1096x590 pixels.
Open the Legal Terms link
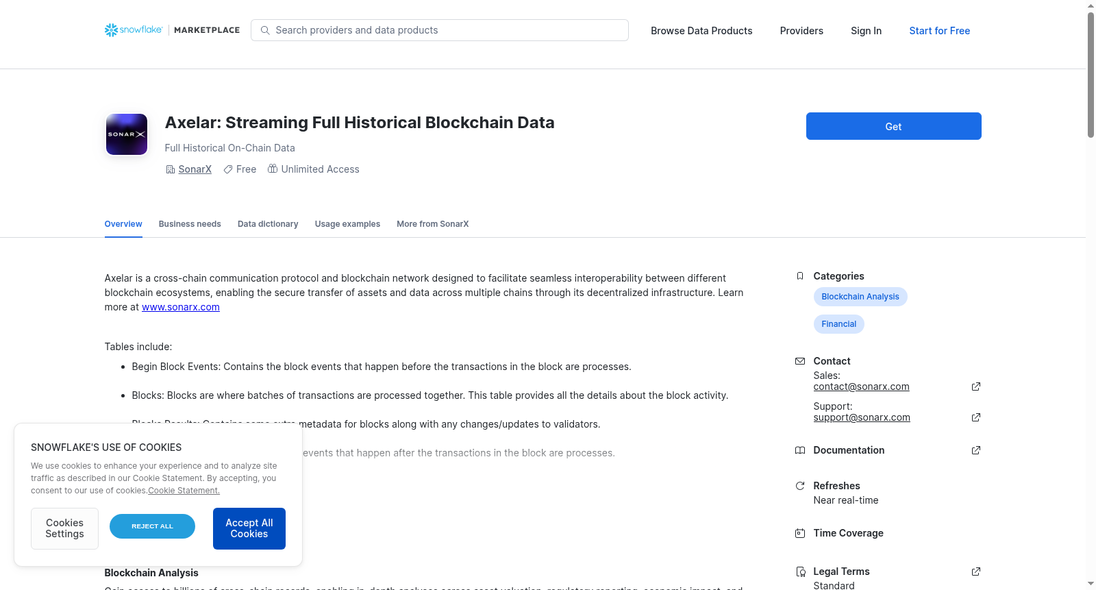[x=841, y=571]
